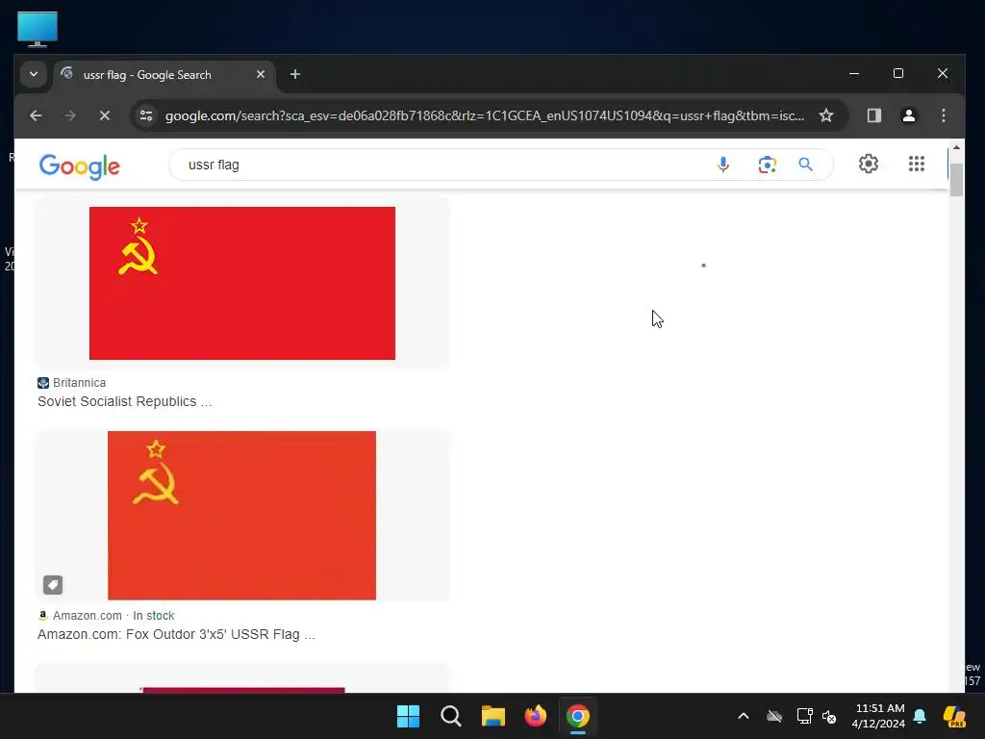
Task: Select the desktop computer icon
Action: 38,29
